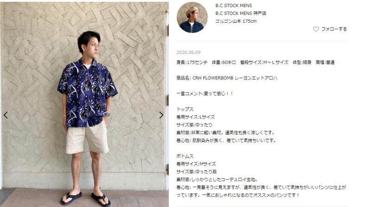371x207 pixels.
Task: Click the ボトムス section heading
Action: (185, 156)
